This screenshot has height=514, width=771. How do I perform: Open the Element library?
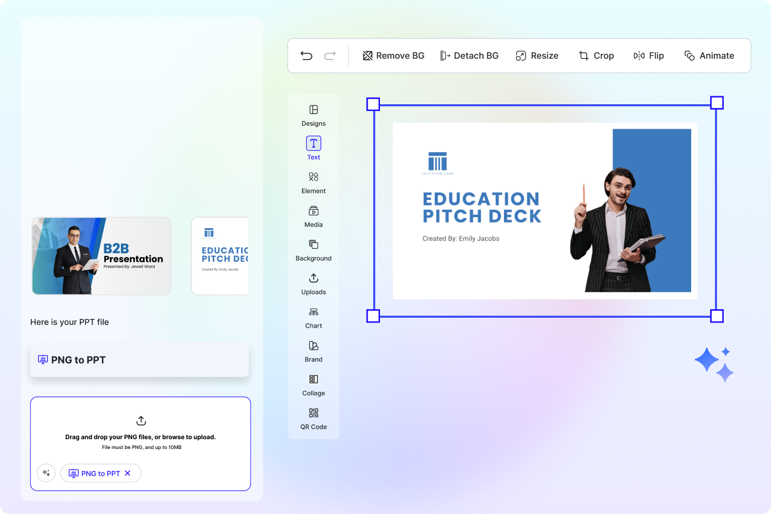coord(313,183)
